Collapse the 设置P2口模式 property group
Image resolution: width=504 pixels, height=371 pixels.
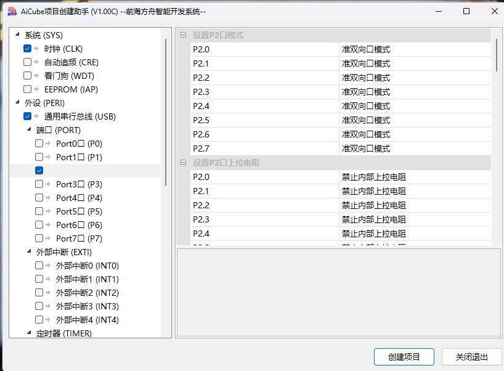183,35
